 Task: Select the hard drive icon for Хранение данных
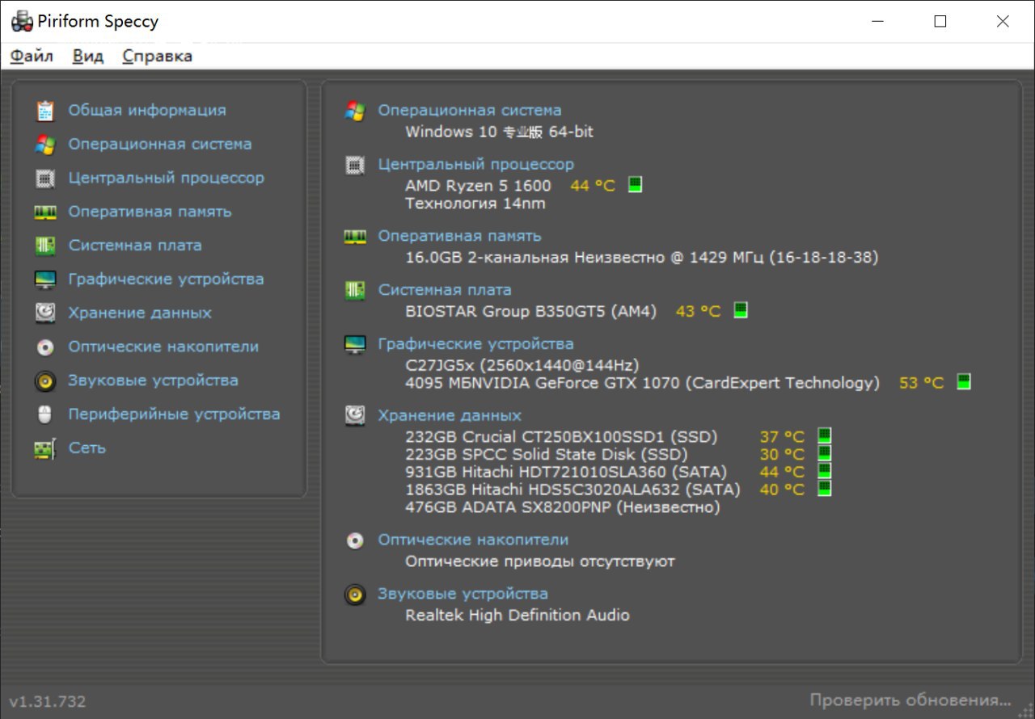[45, 313]
